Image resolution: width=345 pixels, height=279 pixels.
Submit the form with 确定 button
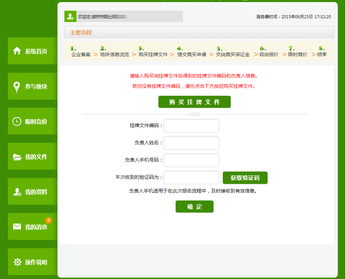coord(195,207)
